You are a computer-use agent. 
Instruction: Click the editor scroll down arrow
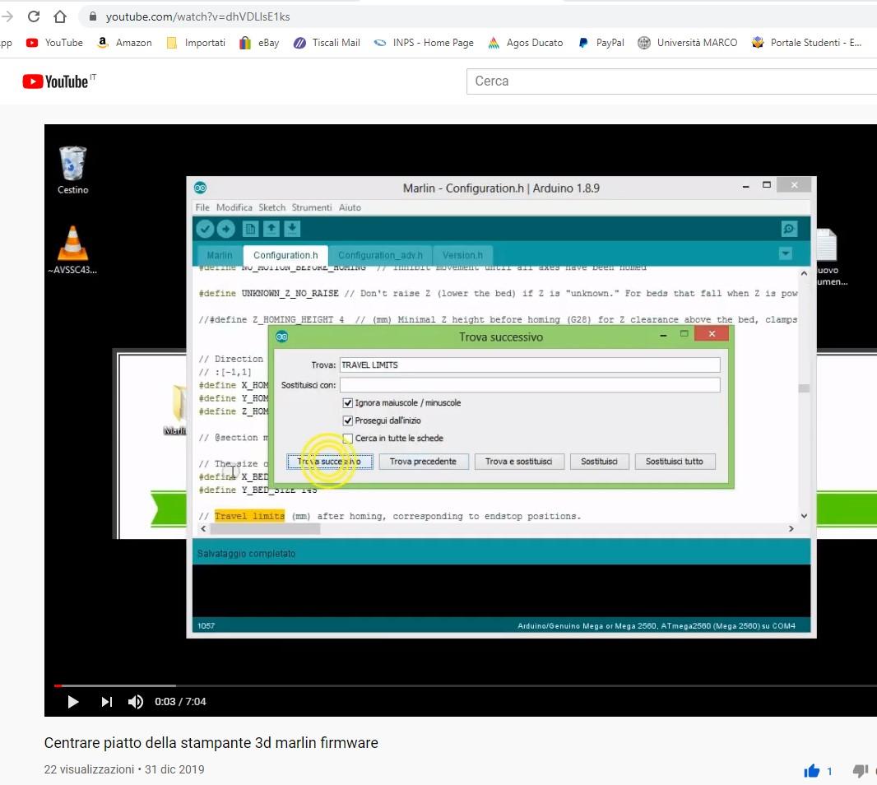tap(804, 516)
